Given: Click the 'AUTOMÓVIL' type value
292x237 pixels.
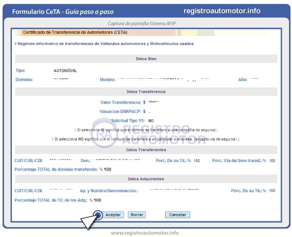Looking at the screenshot, I should [65, 71].
